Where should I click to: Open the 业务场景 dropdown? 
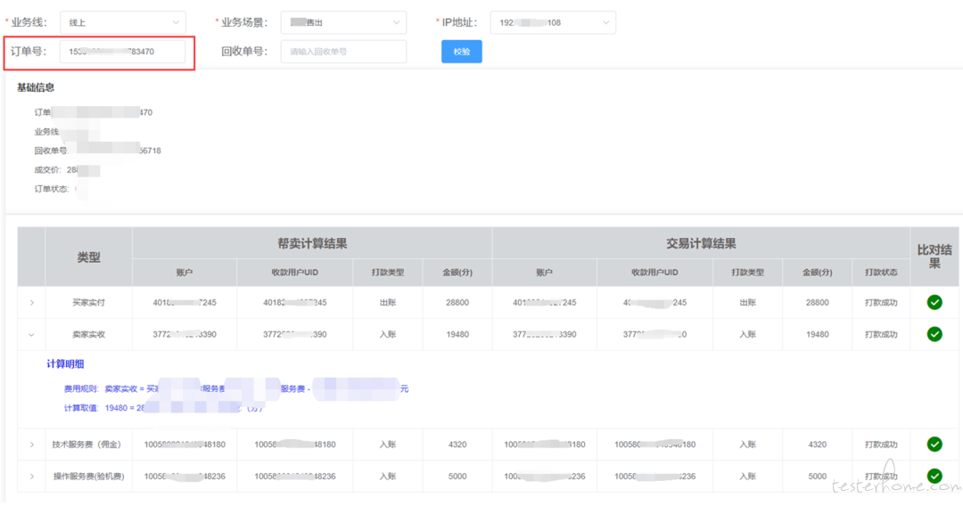click(343, 22)
